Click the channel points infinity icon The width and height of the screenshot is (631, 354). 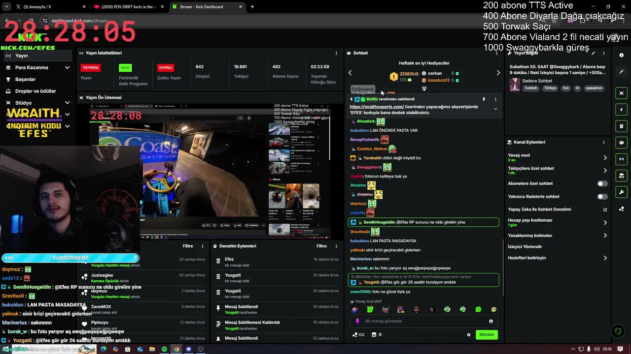point(358,335)
